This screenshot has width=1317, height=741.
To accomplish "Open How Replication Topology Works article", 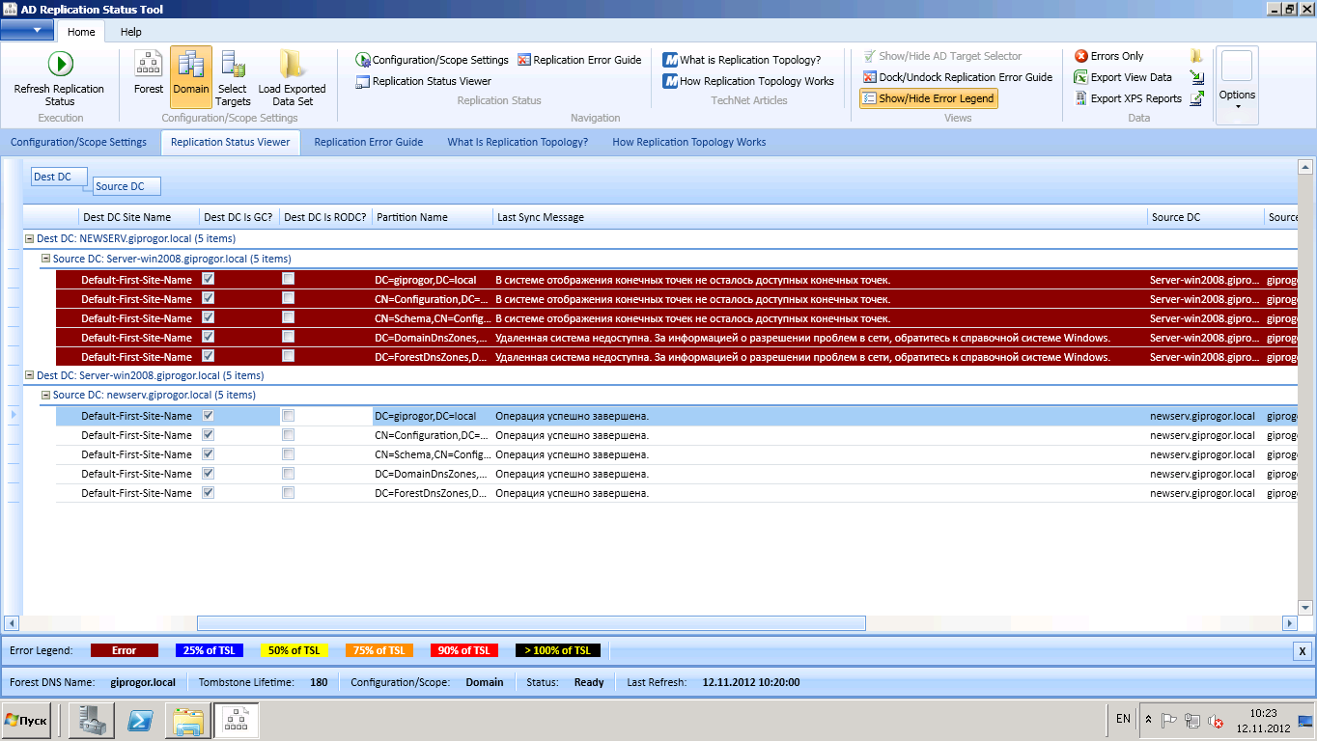I will coord(748,81).
